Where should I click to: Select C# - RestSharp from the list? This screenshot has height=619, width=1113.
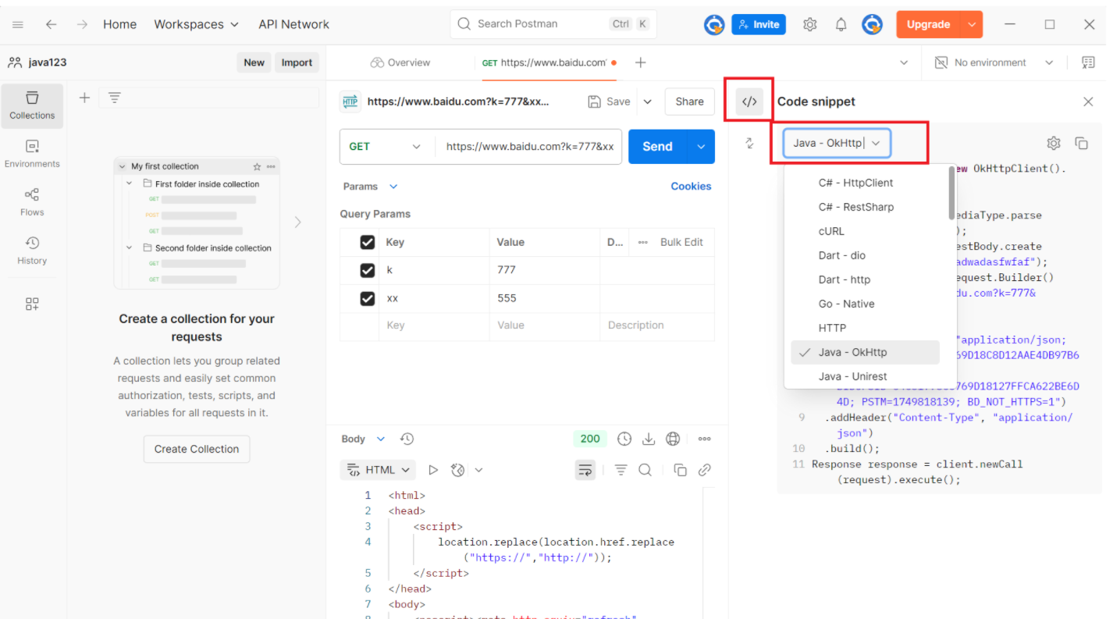pos(865,207)
